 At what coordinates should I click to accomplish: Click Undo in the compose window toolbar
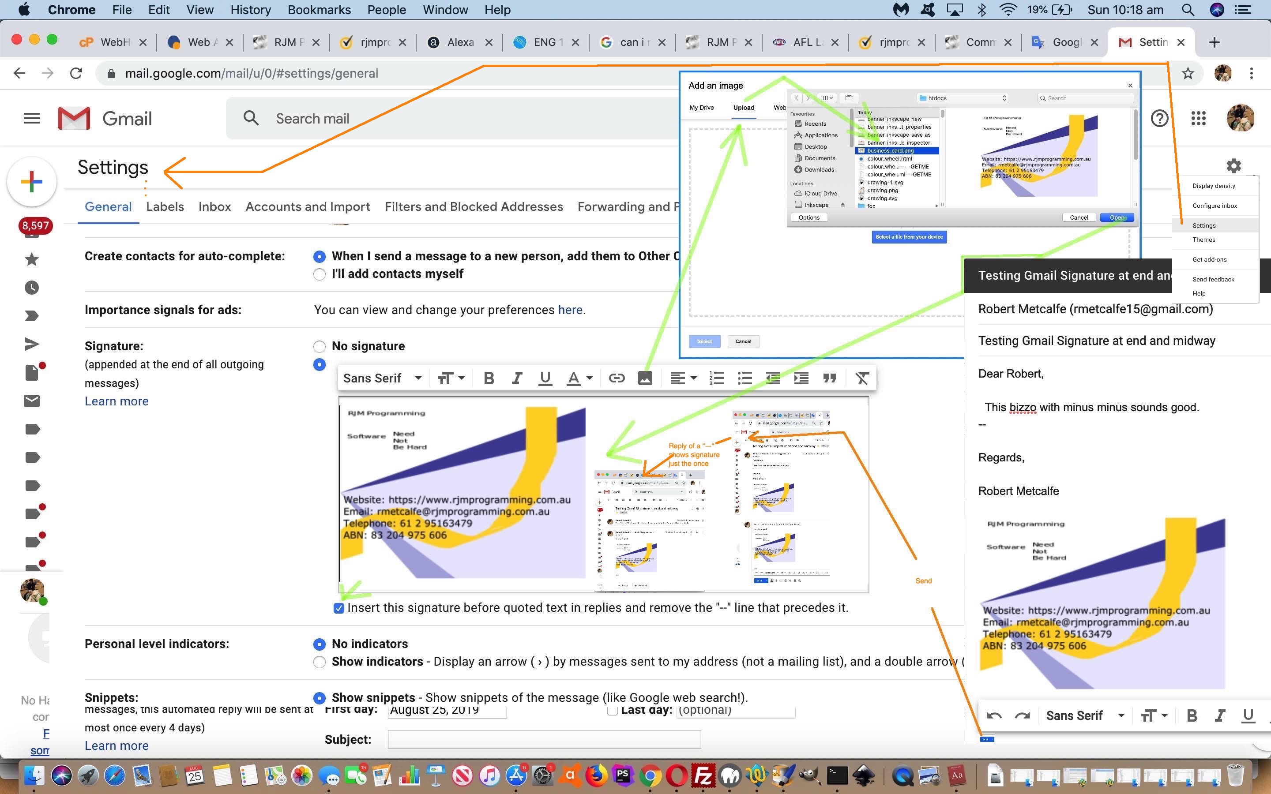994,716
